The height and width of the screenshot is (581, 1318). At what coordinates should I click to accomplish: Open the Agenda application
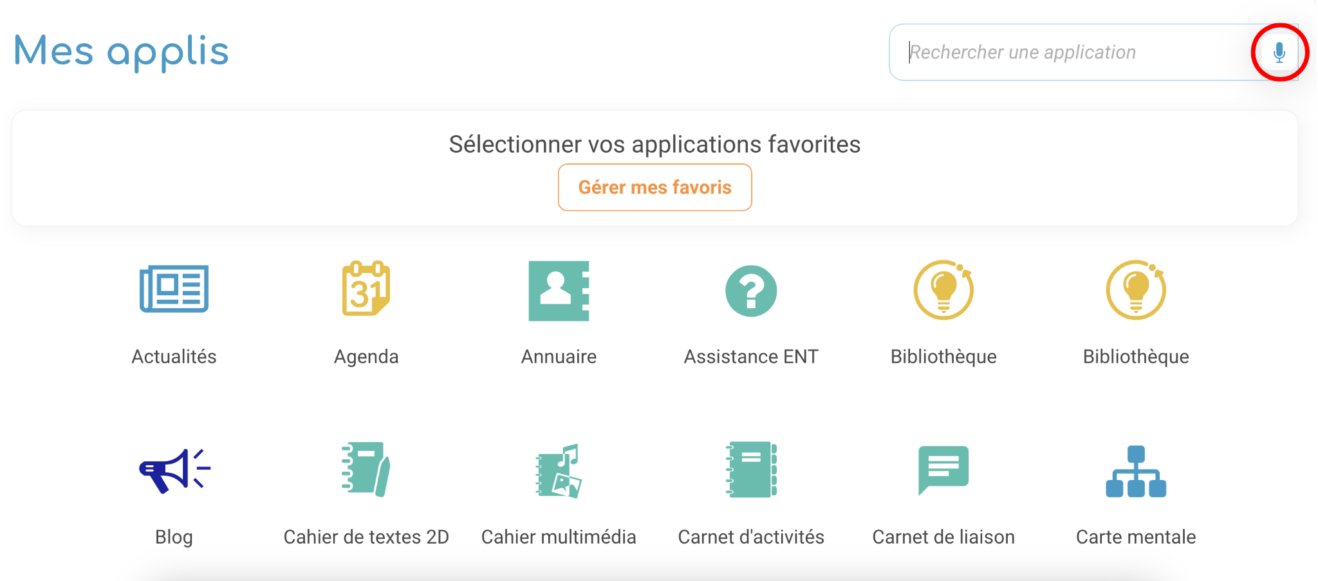click(x=366, y=291)
